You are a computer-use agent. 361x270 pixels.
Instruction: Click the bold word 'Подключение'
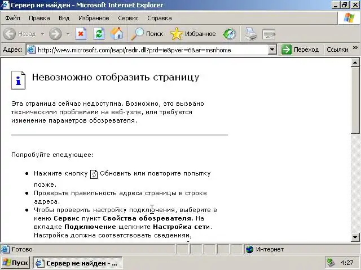[90, 227]
